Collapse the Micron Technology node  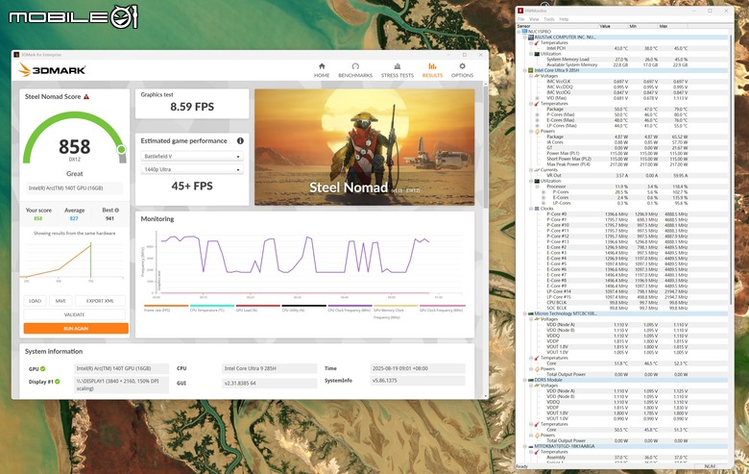tap(525, 313)
